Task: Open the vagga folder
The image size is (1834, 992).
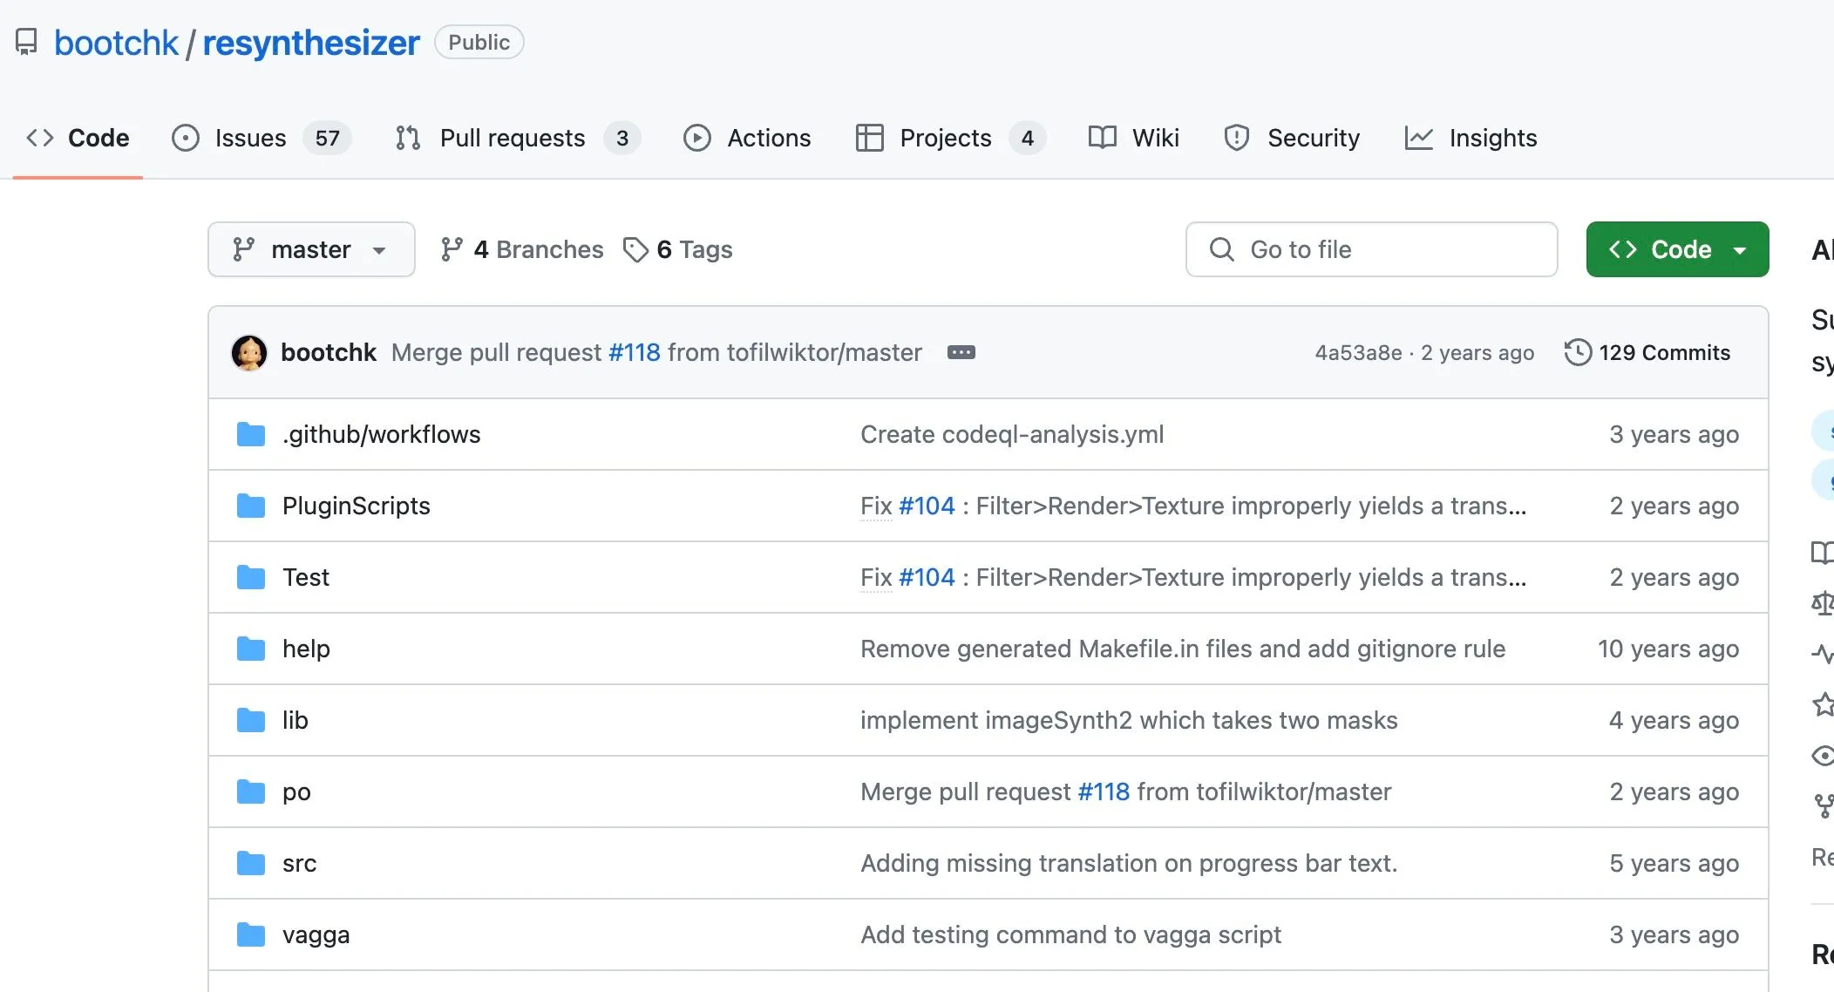Action: tap(316, 934)
